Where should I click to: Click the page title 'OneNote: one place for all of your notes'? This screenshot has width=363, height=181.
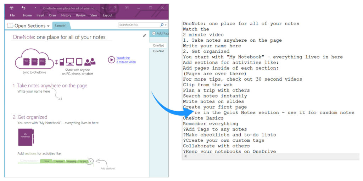[x=59, y=37]
